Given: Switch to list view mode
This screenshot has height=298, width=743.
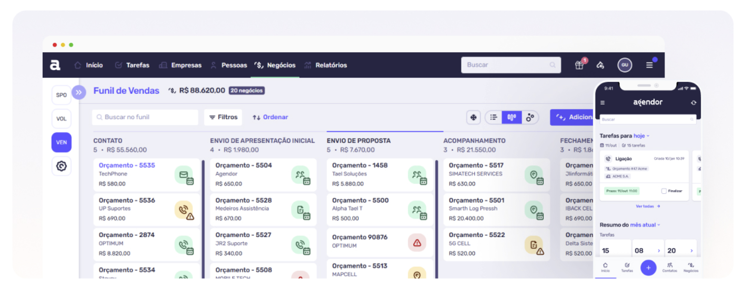Looking at the screenshot, I should pyautogui.click(x=493, y=117).
